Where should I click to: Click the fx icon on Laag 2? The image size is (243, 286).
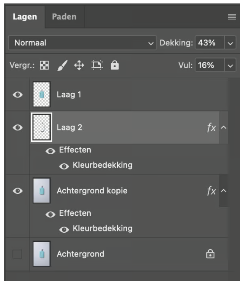tap(211, 127)
